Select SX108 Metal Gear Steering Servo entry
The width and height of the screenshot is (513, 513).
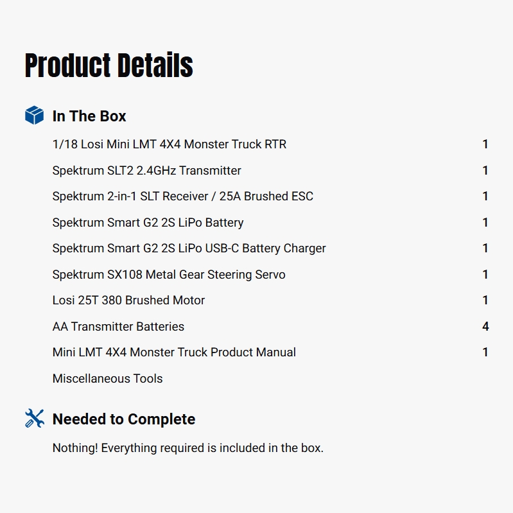[x=168, y=275]
